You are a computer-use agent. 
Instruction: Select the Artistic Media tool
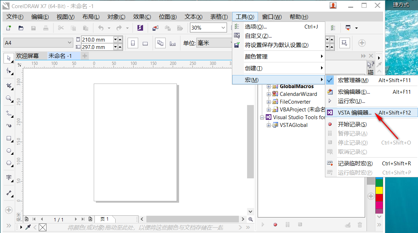pyautogui.click(x=9, y=125)
